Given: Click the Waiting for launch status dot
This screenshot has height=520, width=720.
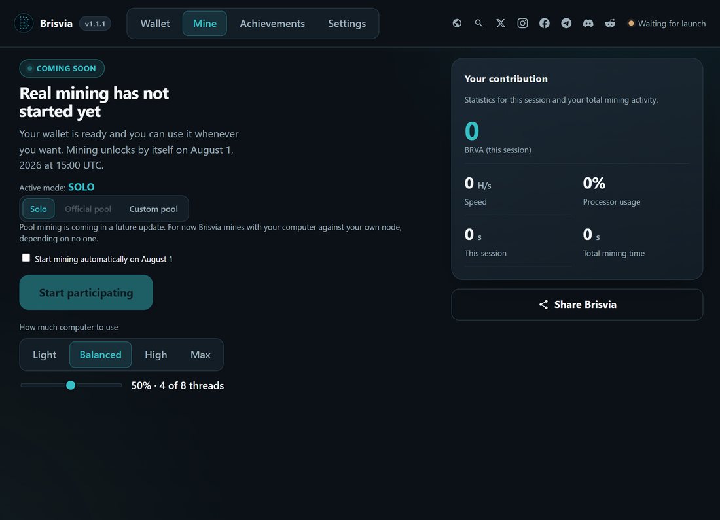Looking at the screenshot, I should [x=631, y=23].
